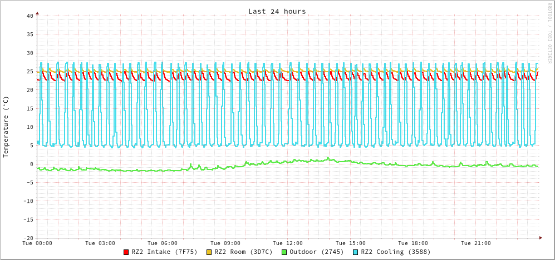Click the 'Tue 12:00' time axis label
This screenshot has height=260, width=555.
coord(288,243)
